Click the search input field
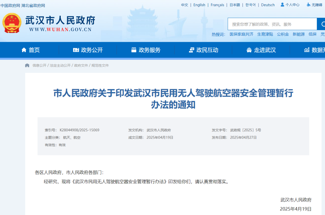The width and height of the screenshot is (325, 215). (272, 24)
